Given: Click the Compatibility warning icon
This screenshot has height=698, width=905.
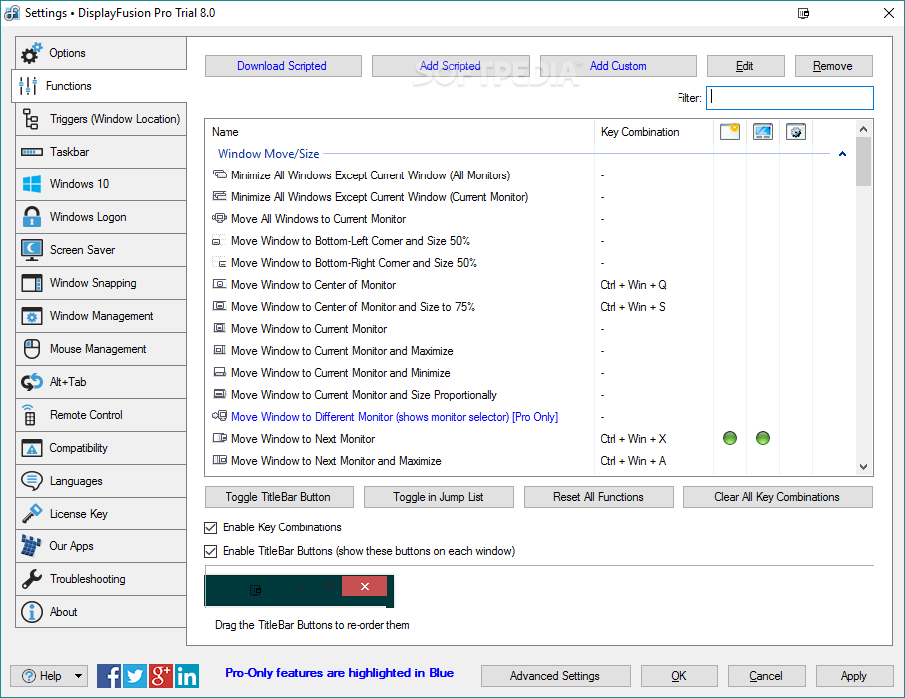Looking at the screenshot, I should pyautogui.click(x=32, y=448).
